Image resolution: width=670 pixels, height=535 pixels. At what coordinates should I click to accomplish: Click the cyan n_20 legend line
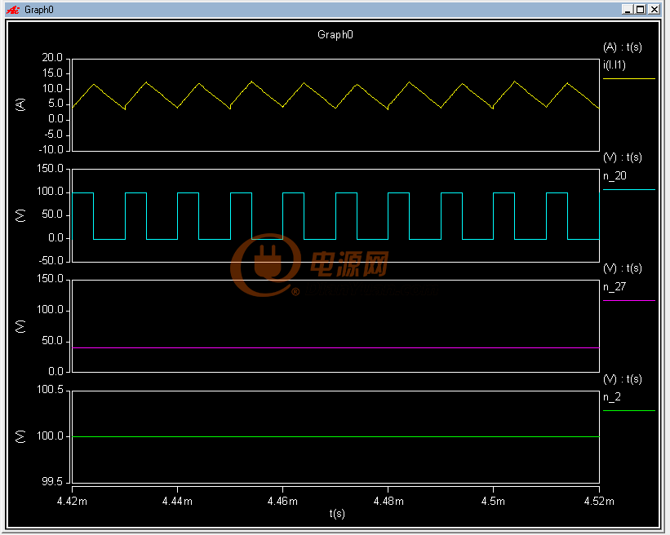(x=628, y=189)
